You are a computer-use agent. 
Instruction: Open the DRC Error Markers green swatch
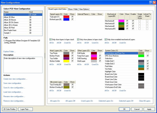[141, 56]
